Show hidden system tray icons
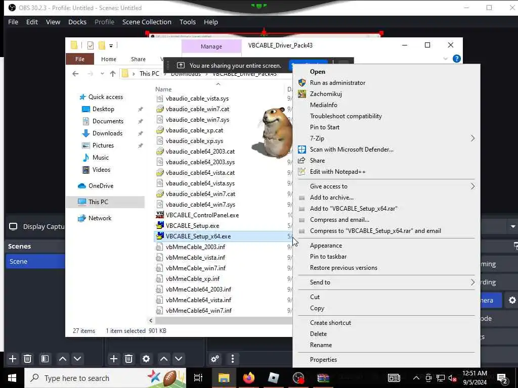The width and height of the screenshot is (518, 388). click(x=416, y=378)
